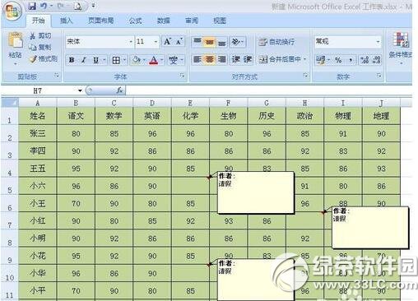Decrease indent
This screenshot has height=301, width=418.
(x=236, y=59)
